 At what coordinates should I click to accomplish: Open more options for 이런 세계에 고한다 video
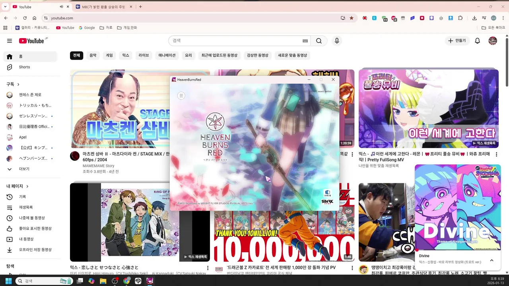496,154
